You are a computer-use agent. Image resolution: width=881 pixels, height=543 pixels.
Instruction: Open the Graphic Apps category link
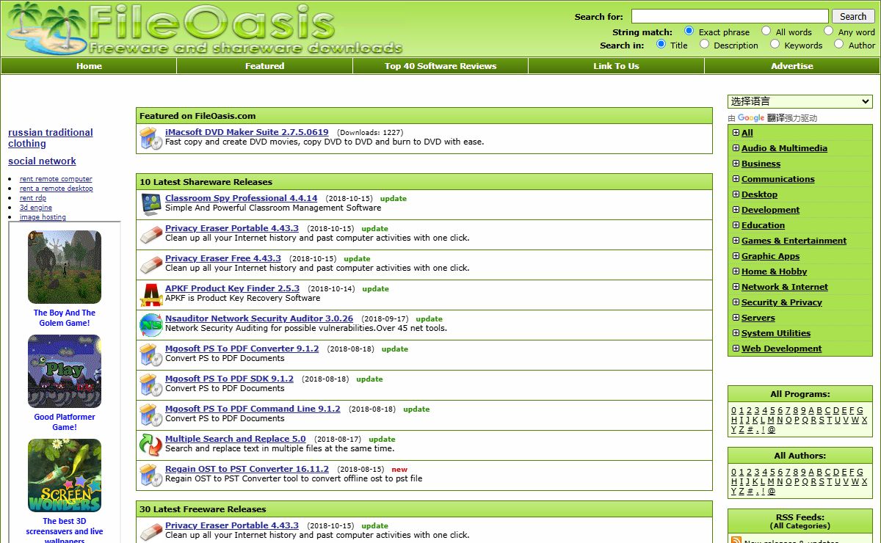tap(770, 256)
